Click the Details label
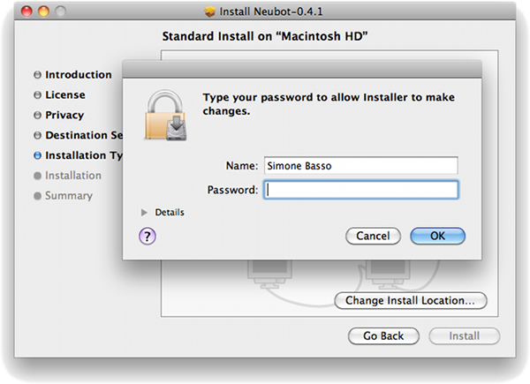Screen dimensions: 530x384 [x=170, y=213]
